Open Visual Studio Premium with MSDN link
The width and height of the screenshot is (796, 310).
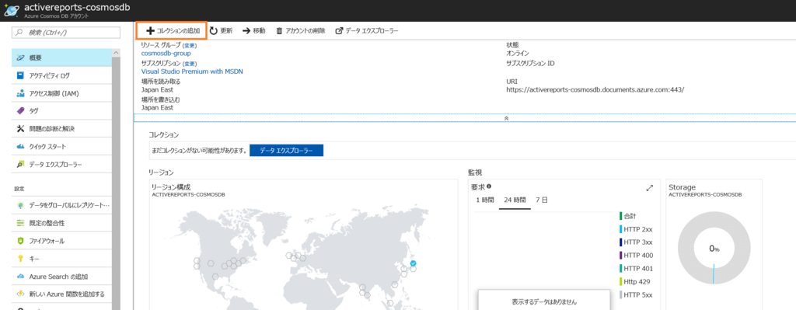[192, 71]
